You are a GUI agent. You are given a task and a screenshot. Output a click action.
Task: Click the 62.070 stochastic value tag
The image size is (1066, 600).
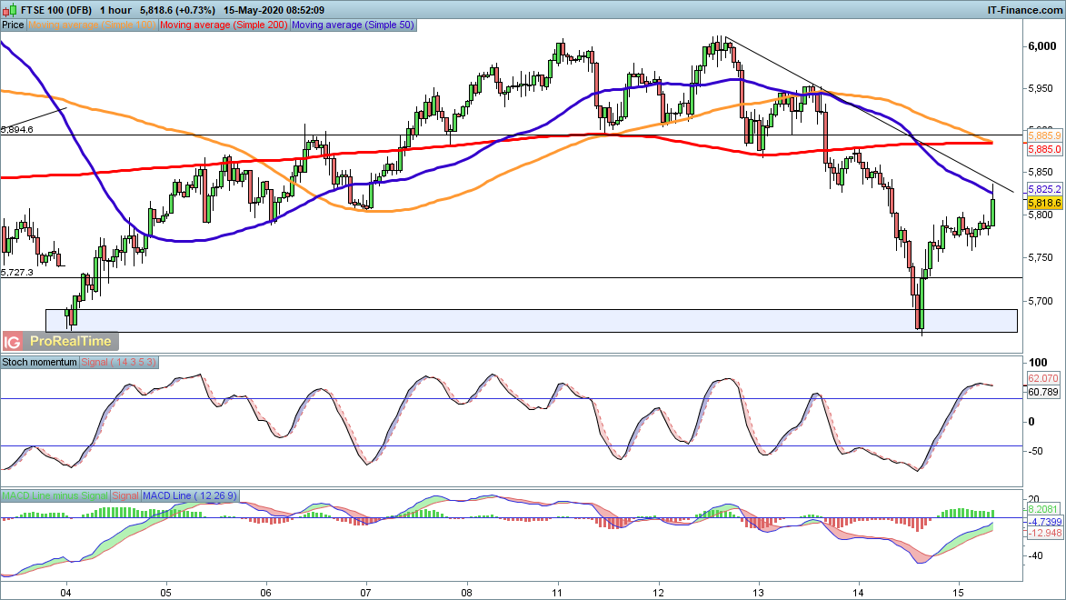pyautogui.click(x=1043, y=378)
